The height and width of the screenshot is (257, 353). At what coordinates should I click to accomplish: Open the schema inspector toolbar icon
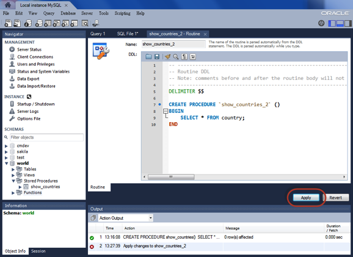[28, 23]
